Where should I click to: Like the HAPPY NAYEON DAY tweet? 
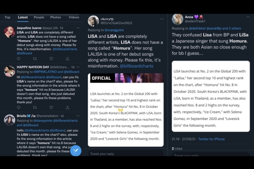coord(51,108)
